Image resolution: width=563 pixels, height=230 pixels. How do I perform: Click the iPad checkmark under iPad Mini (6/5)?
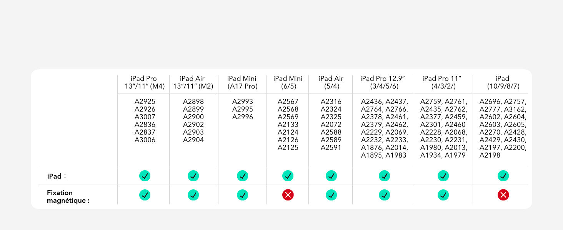pos(288,176)
